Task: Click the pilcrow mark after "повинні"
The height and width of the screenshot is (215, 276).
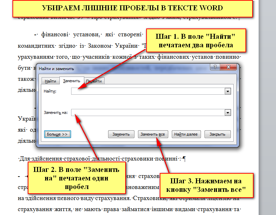Action: [184, 159]
